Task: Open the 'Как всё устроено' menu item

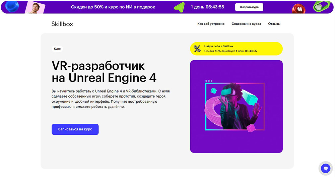Action: 211,24
